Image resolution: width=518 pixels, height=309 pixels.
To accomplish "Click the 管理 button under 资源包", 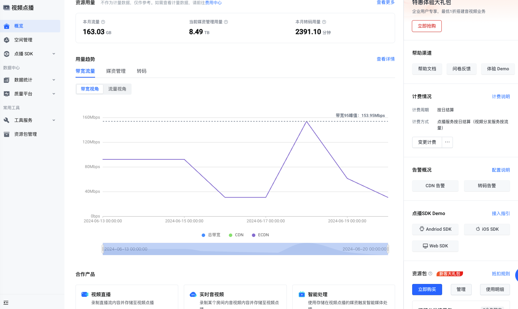I will (461, 290).
